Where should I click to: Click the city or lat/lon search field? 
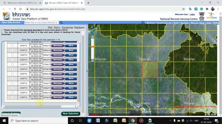pos(42,23)
